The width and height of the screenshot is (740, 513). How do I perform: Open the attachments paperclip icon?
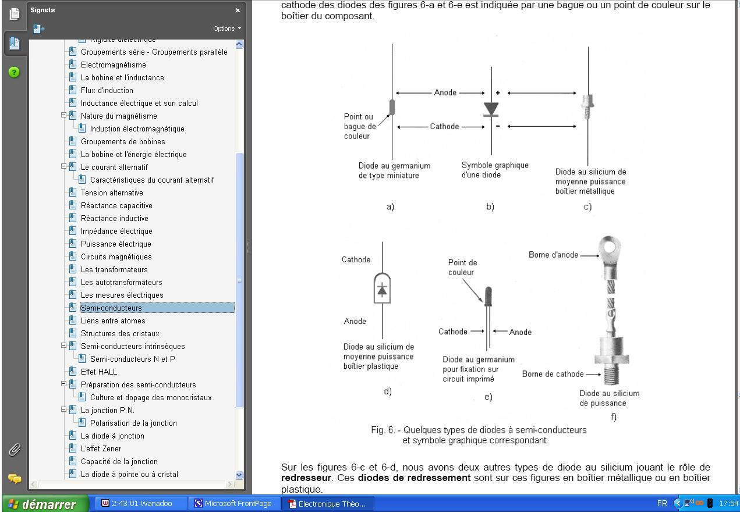tap(14, 450)
